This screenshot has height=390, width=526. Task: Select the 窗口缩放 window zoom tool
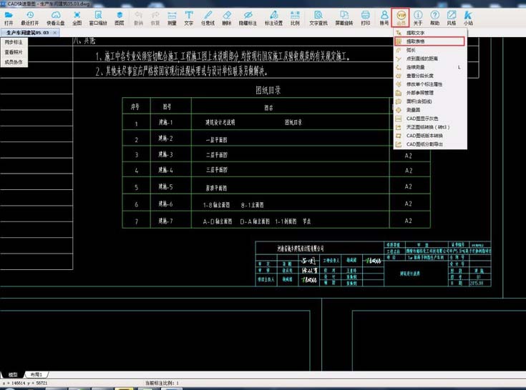coord(98,18)
